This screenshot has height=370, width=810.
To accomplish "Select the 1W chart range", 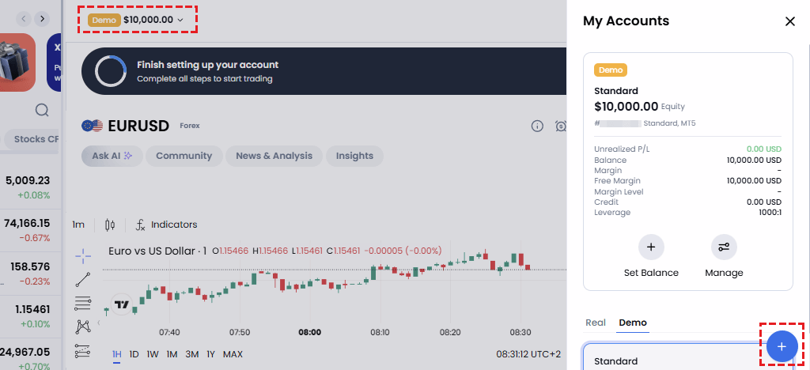I will [x=153, y=354].
